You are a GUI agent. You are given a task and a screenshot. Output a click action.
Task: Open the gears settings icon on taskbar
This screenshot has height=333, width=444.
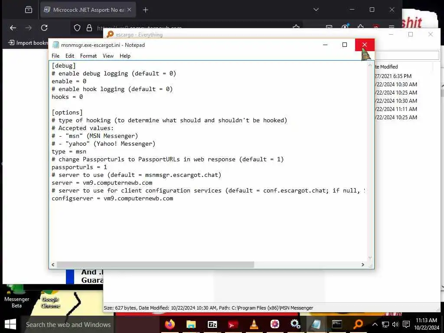click(x=295, y=324)
